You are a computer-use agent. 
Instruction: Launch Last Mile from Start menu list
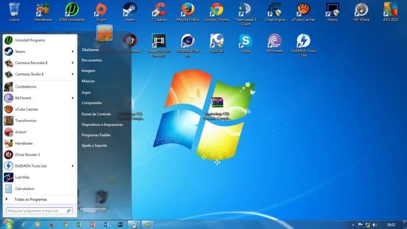pos(39,177)
